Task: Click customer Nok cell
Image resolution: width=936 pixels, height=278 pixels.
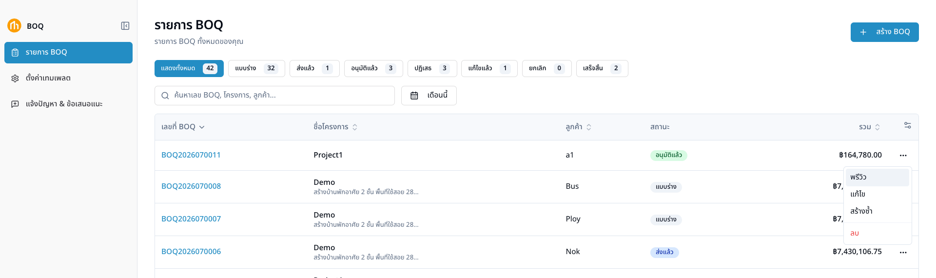Action: click(573, 252)
